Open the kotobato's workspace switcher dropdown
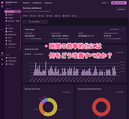Screen dimensions: 129x119 point(13,2)
